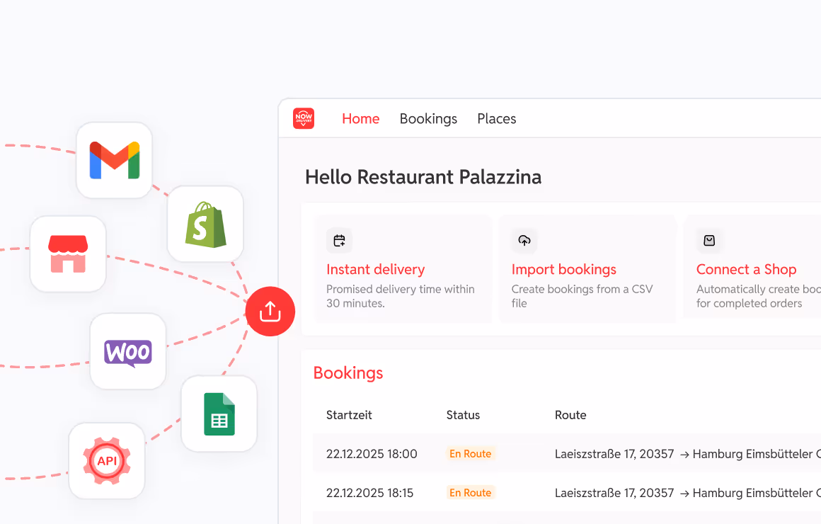The width and height of the screenshot is (821, 524).
Task: Click the Bookings section heading
Action: (x=348, y=372)
